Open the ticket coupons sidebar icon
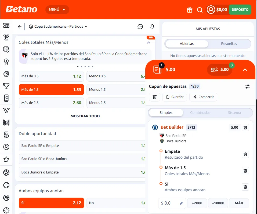This screenshot has height=214, width=257. 6,26
